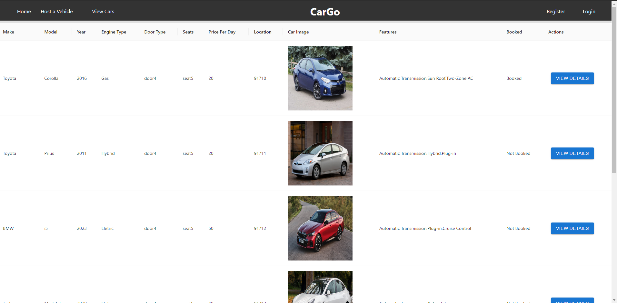
Task: Click the Year column header
Action: click(x=81, y=32)
